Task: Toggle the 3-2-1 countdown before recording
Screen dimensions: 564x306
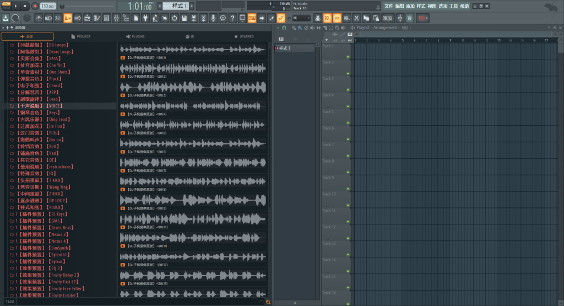Action: click(58, 18)
